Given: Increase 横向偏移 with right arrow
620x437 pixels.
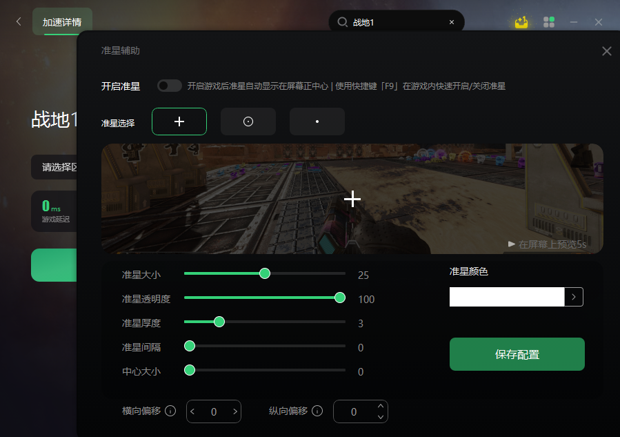Looking at the screenshot, I should point(235,411).
